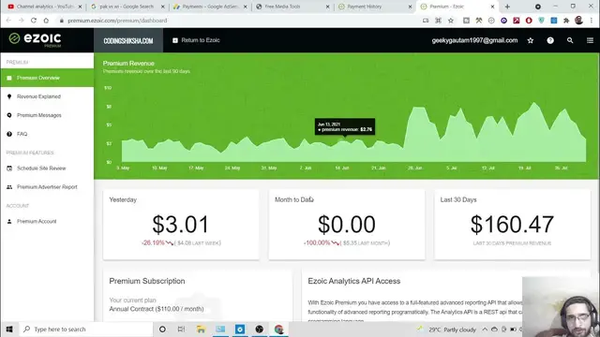Screen dimensions: 600x337
Task: Click the browser address bar URL
Action: pyautogui.click(x=117, y=21)
